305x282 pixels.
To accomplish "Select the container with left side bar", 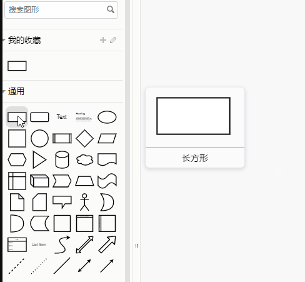I will 107,223.
